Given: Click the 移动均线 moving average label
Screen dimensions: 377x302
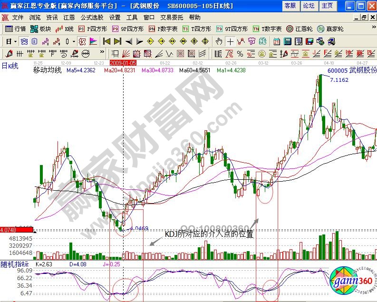Looking at the screenshot, I should click(x=47, y=70).
